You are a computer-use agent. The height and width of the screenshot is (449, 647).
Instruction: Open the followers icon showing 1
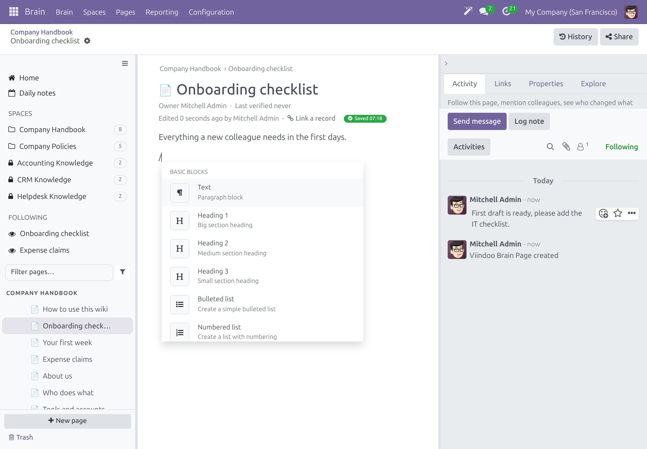(x=582, y=146)
